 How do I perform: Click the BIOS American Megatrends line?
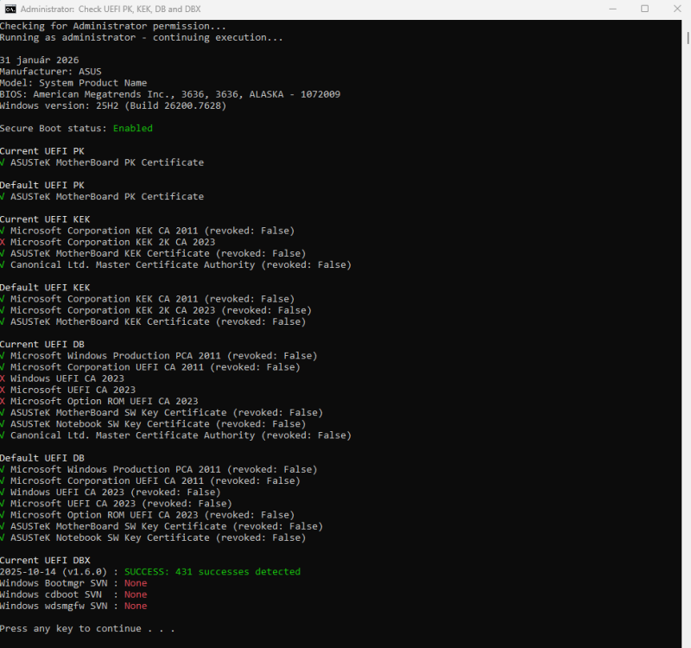[x=170, y=94]
